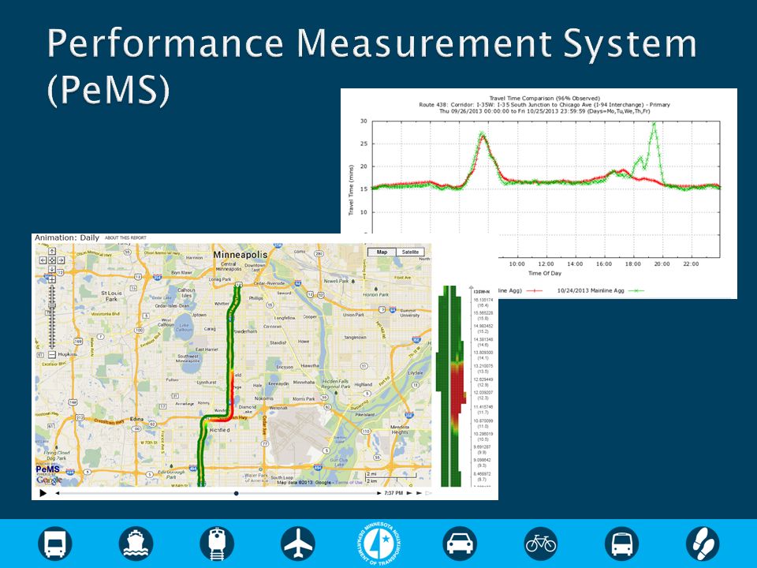Zoom in using the map plus button
The width and height of the screenshot is (757, 568).
[52, 279]
